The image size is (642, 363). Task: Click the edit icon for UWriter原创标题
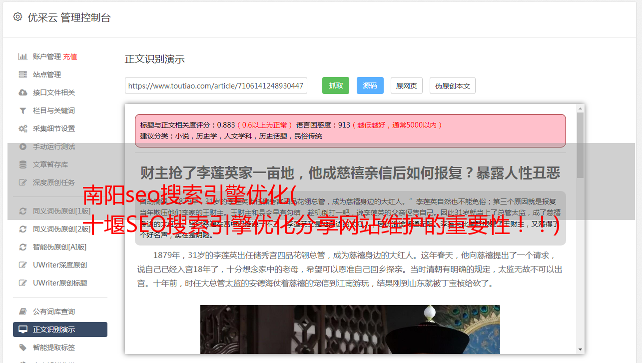click(23, 283)
